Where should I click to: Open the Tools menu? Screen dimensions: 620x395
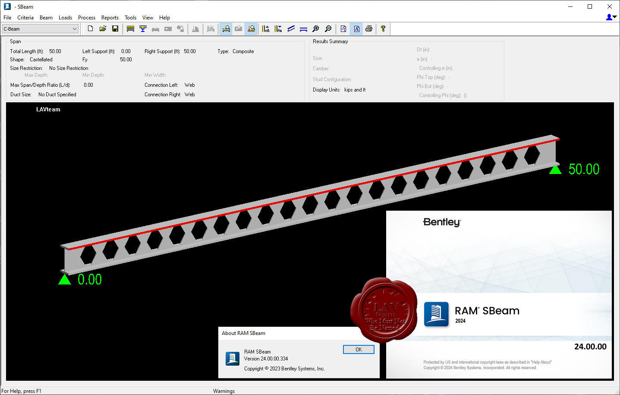pos(131,18)
